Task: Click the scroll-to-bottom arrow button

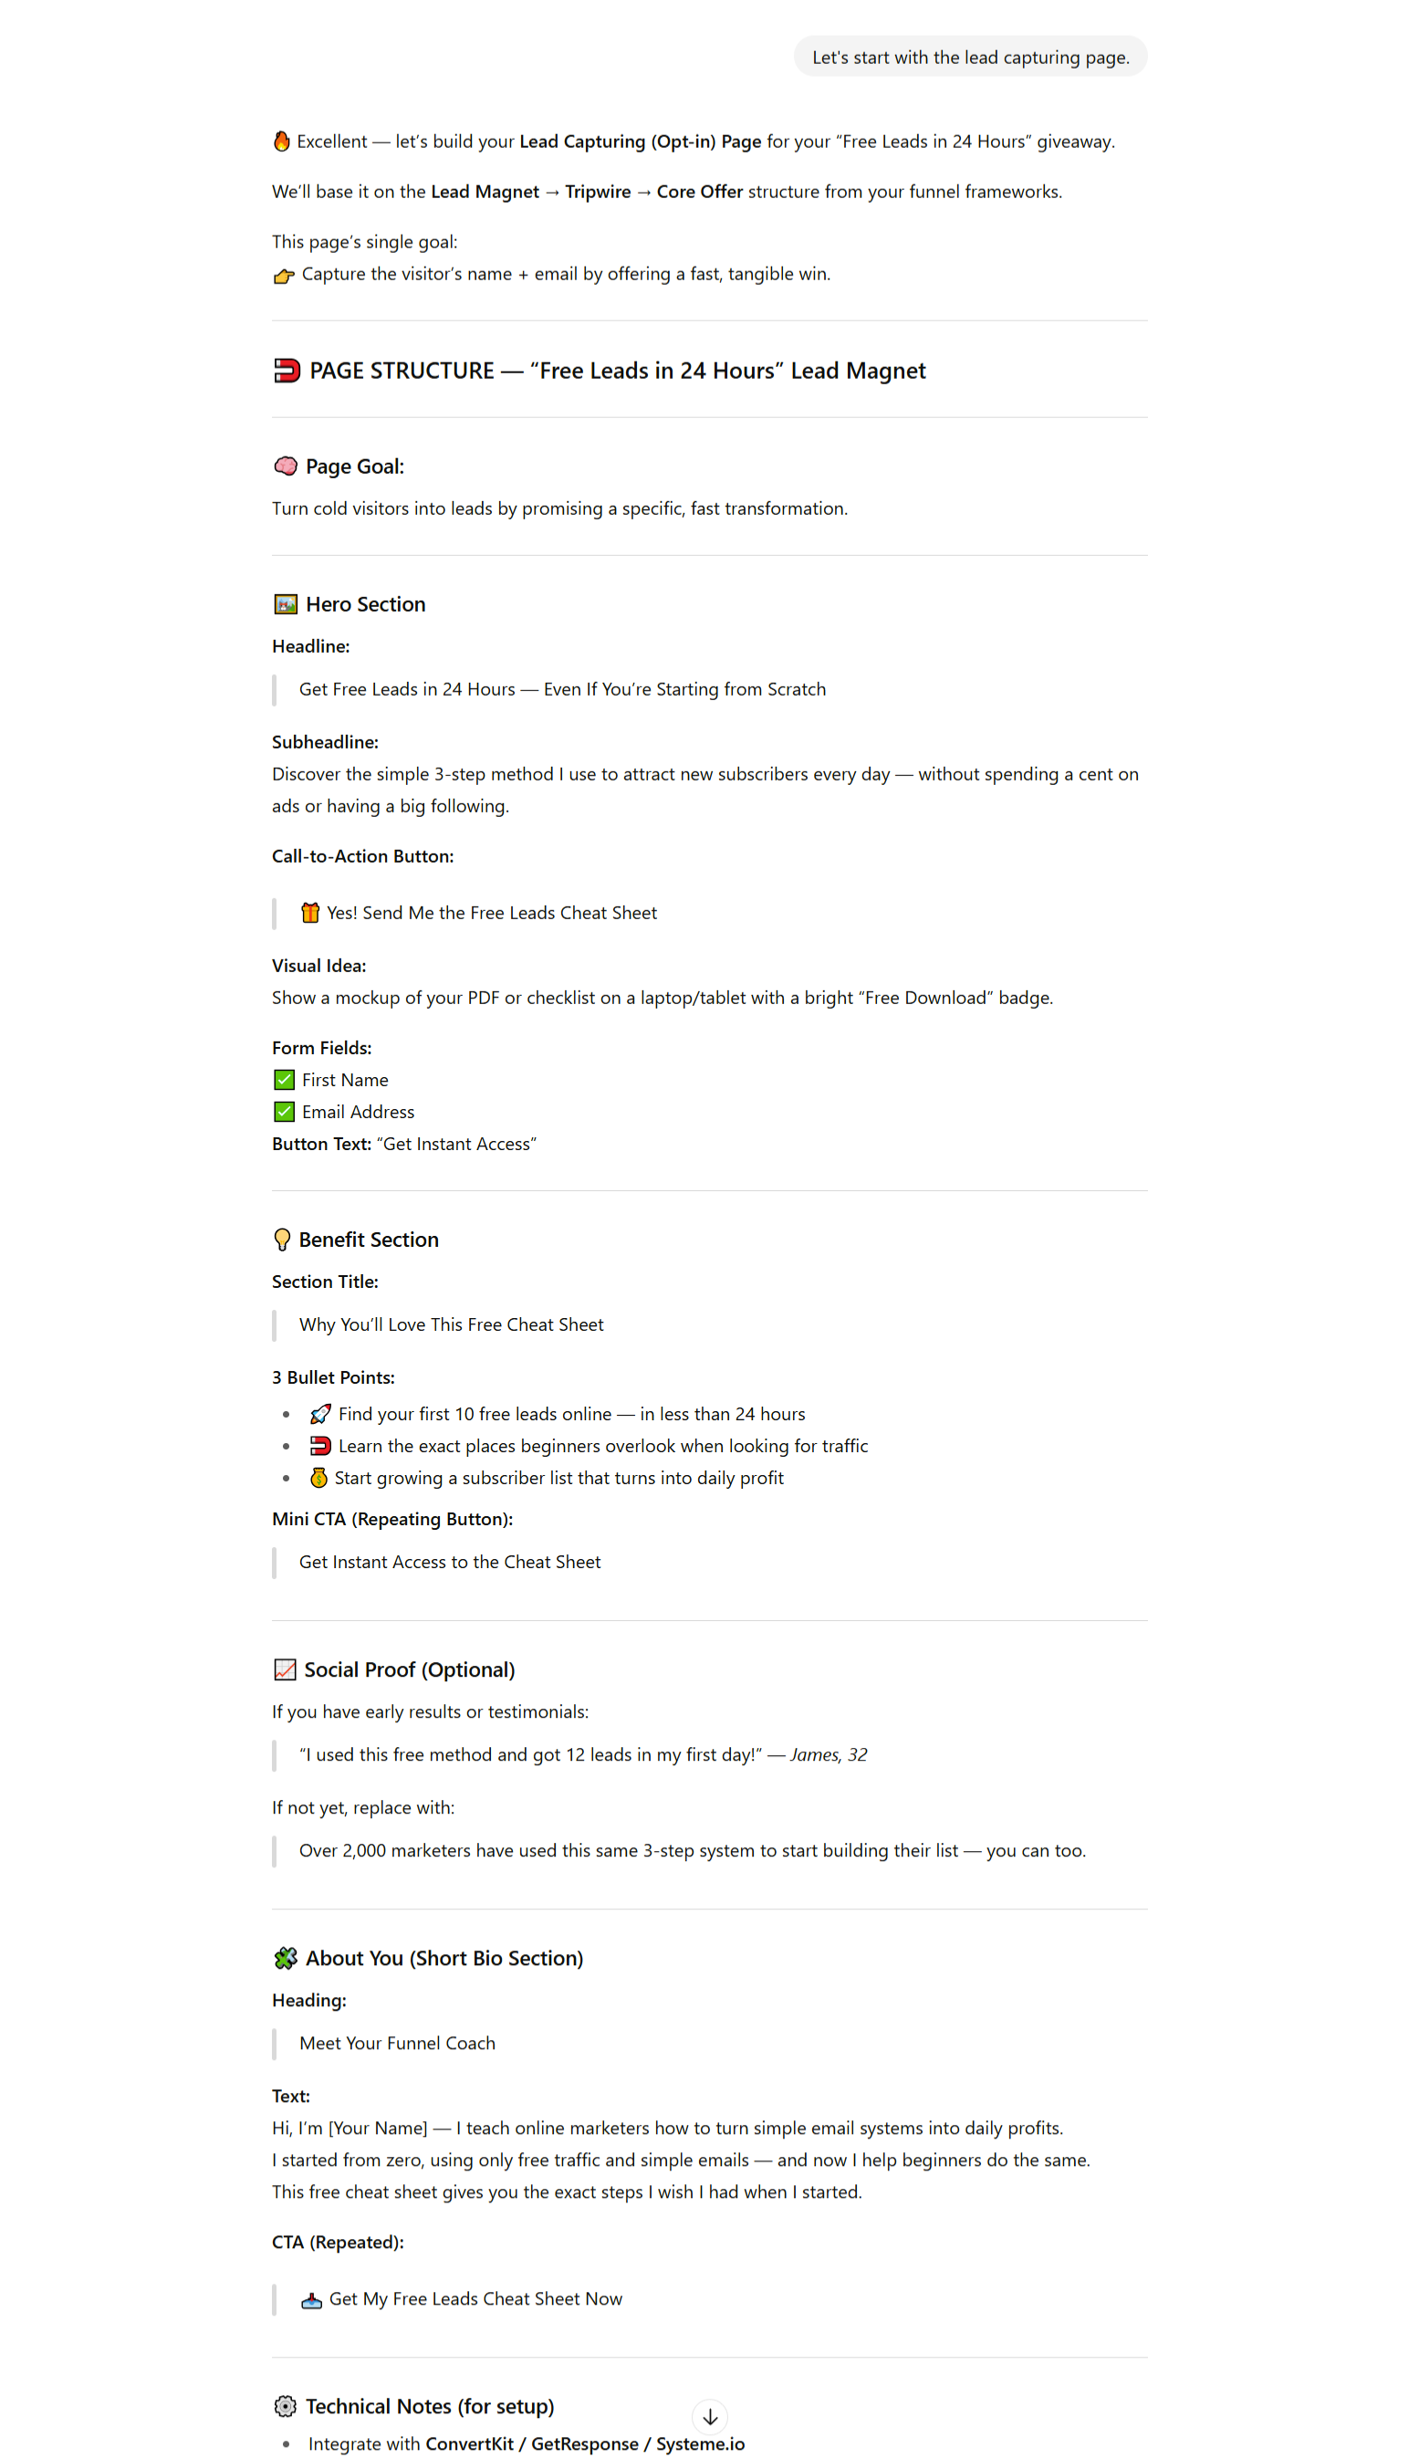Action: (710, 2416)
